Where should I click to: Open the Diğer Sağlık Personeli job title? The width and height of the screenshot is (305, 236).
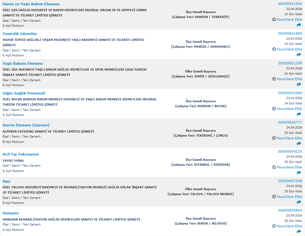(24, 93)
